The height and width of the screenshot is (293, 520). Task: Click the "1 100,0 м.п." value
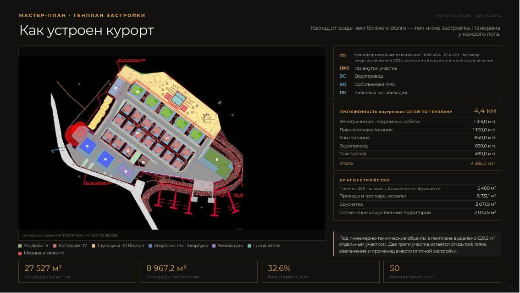(485, 130)
